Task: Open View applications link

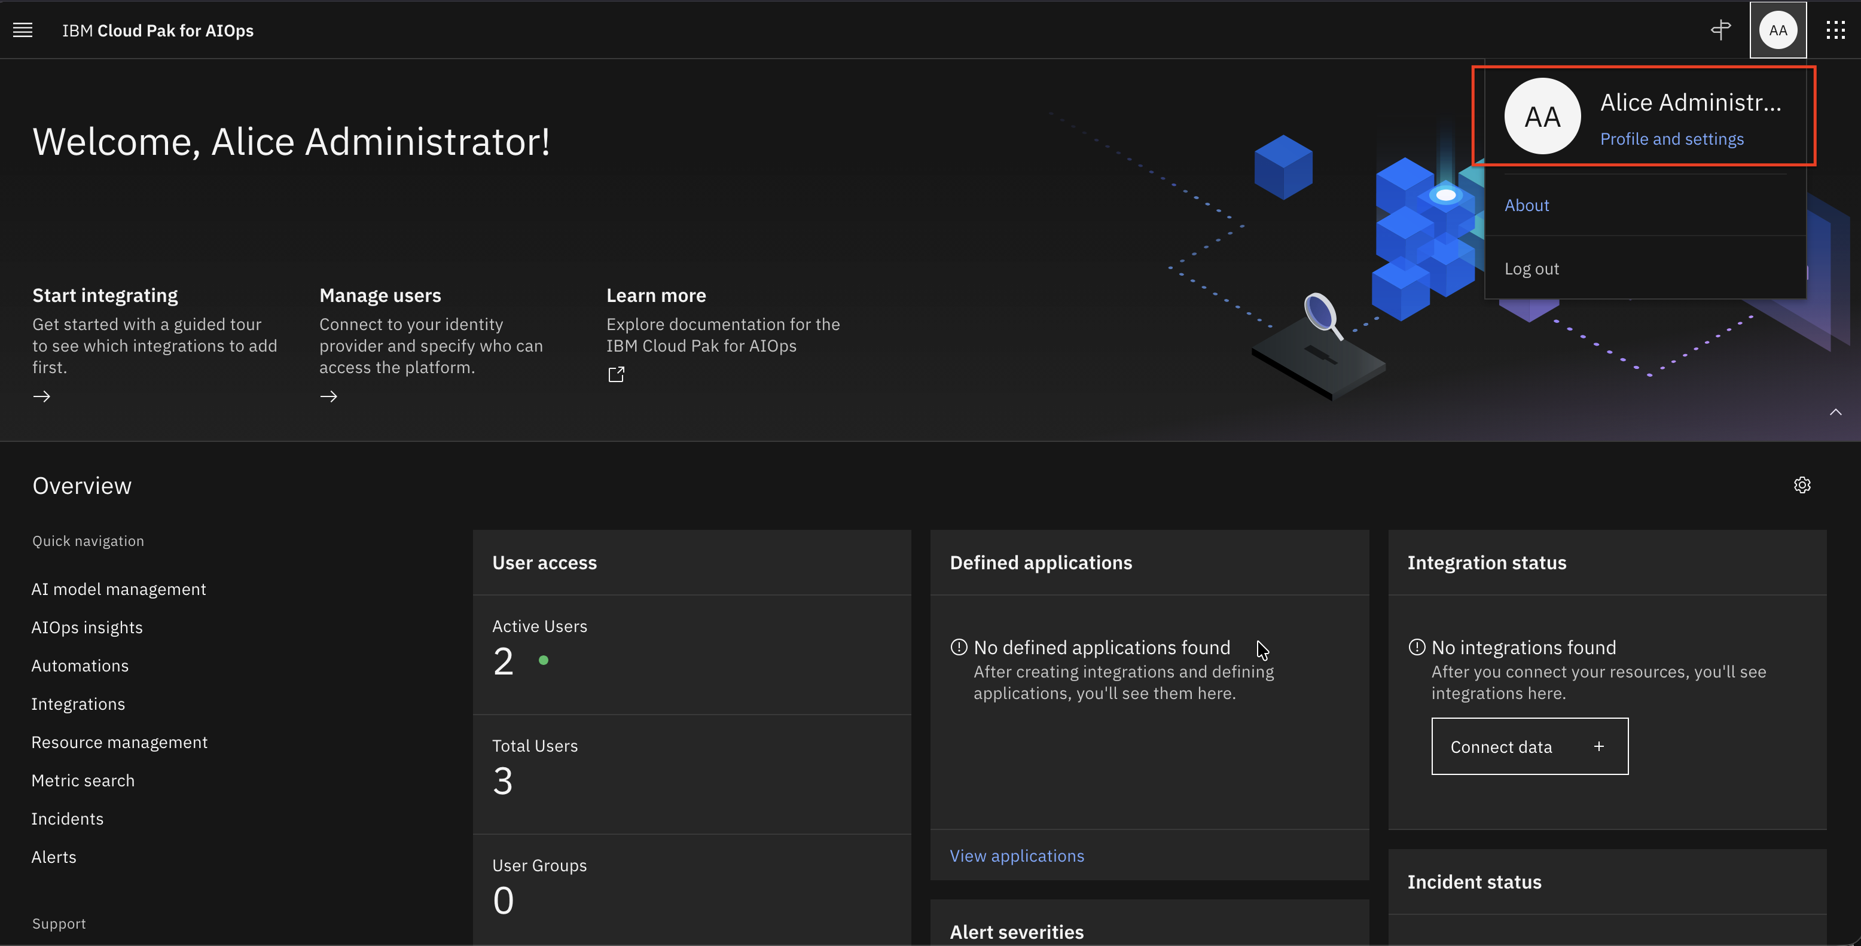Action: coord(1017,856)
